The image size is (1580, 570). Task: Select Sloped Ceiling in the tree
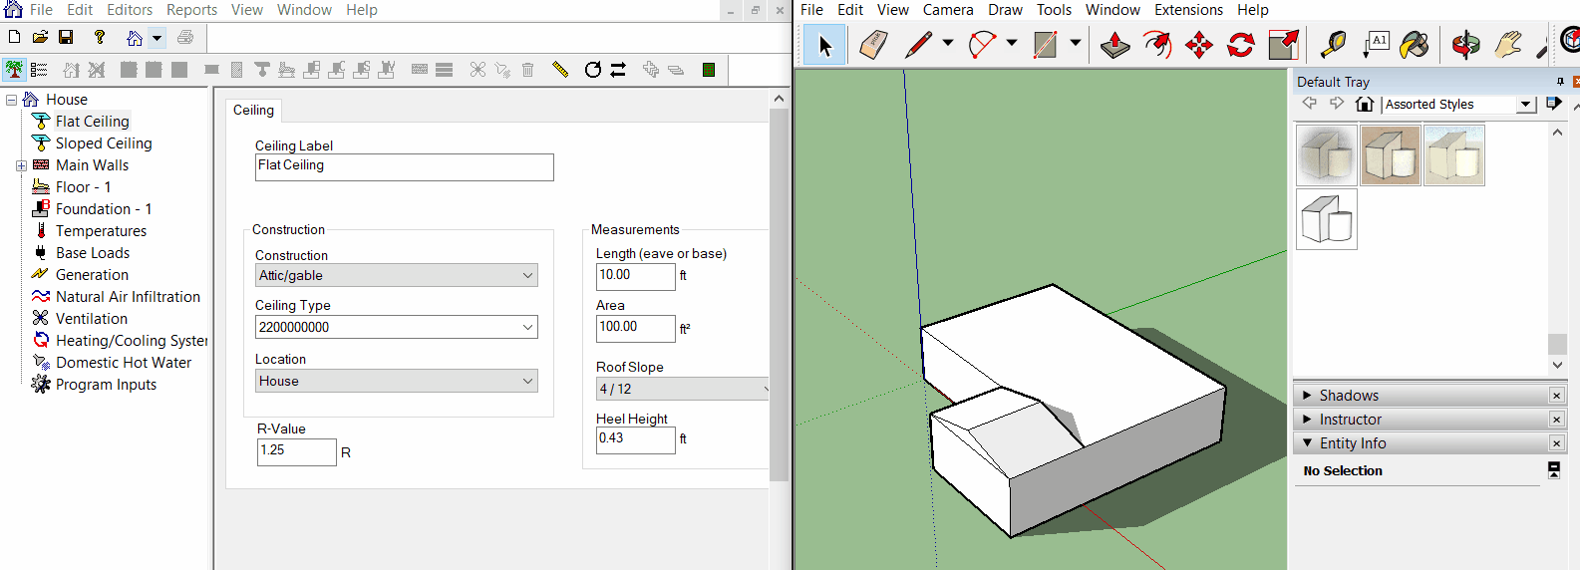(x=104, y=143)
